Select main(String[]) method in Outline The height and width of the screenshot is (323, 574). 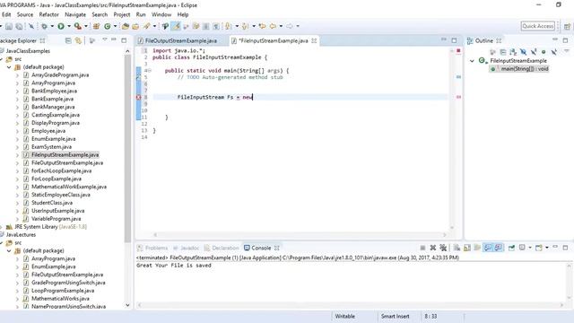point(520,69)
